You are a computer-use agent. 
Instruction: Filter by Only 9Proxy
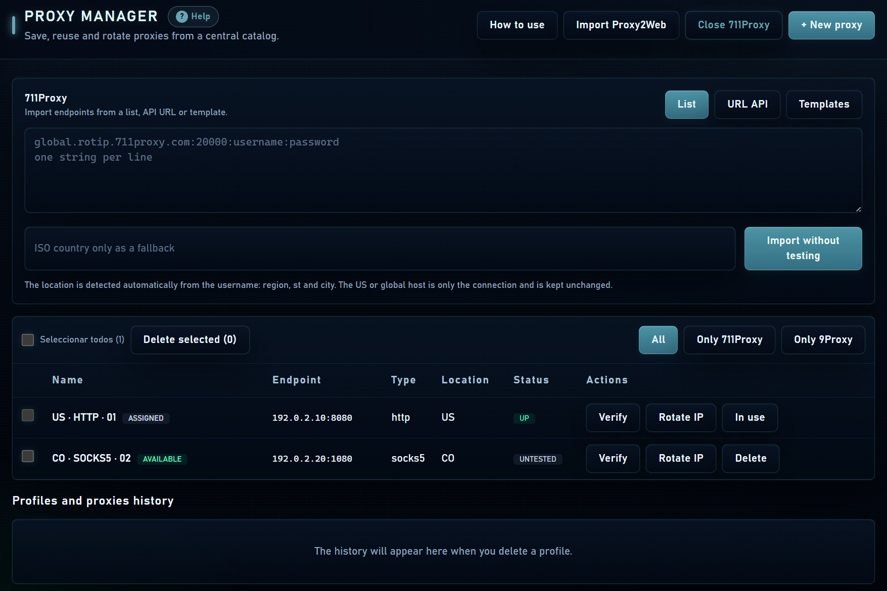coord(823,340)
